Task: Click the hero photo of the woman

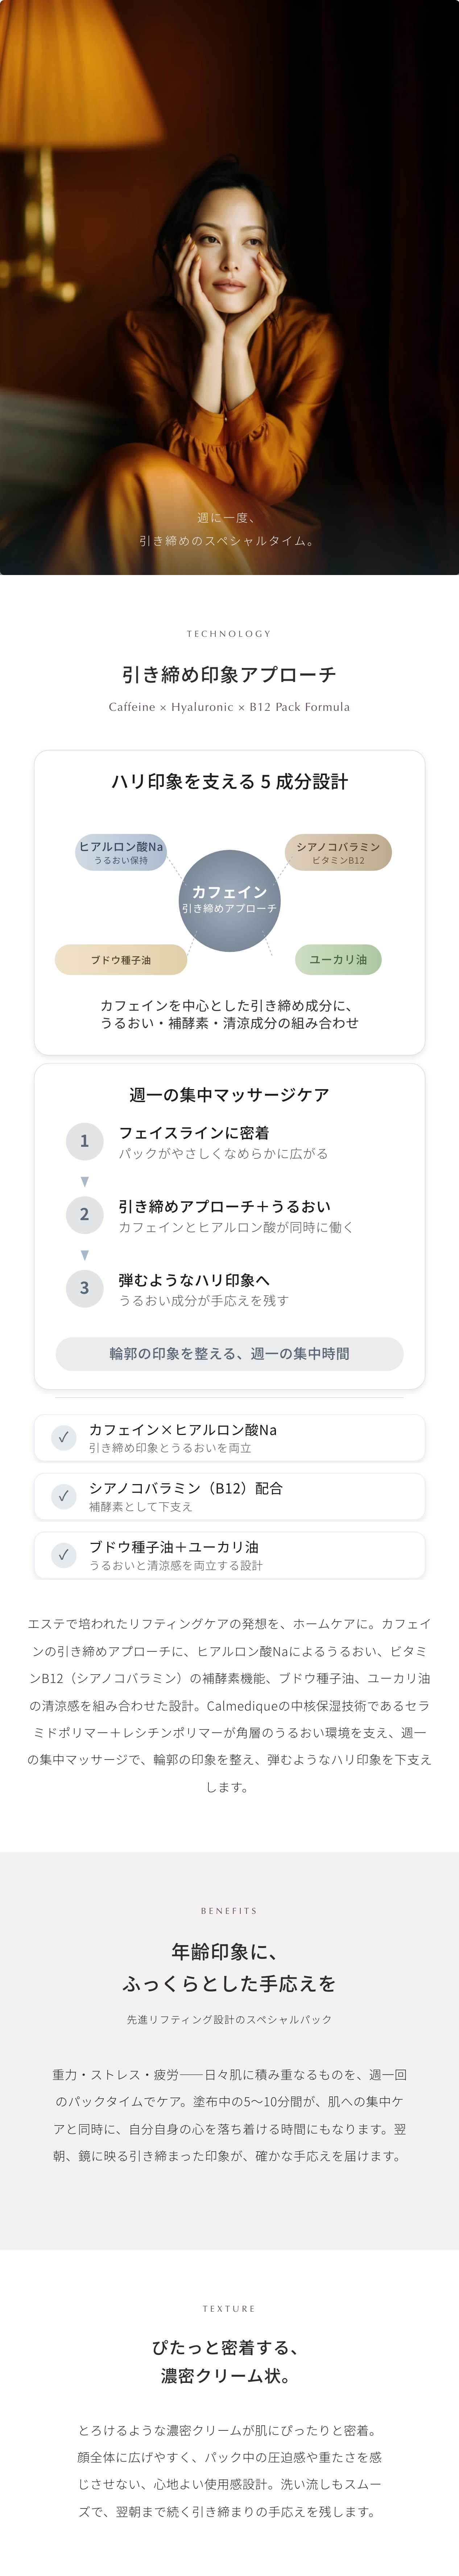Action: pyautogui.click(x=230, y=287)
